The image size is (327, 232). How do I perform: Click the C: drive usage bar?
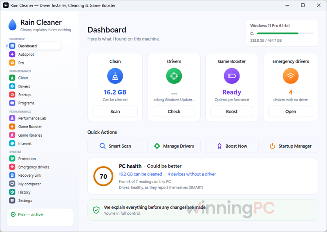pyautogui.click(x=285, y=34)
